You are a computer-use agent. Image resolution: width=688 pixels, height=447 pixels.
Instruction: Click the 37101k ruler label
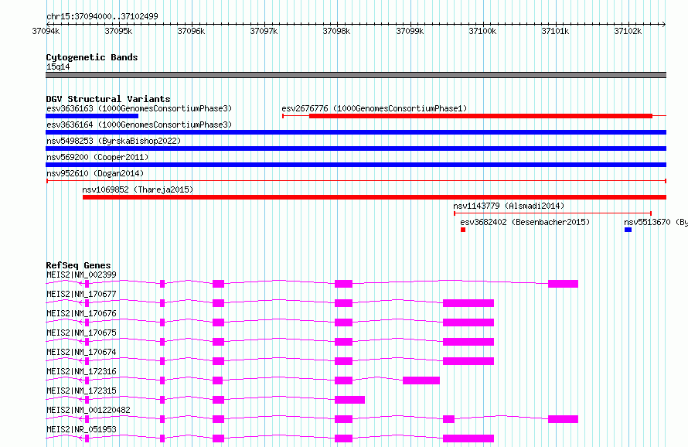point(555,31)
